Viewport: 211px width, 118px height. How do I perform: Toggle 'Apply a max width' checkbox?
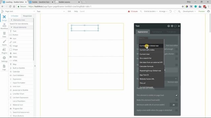tap(176, 110)
